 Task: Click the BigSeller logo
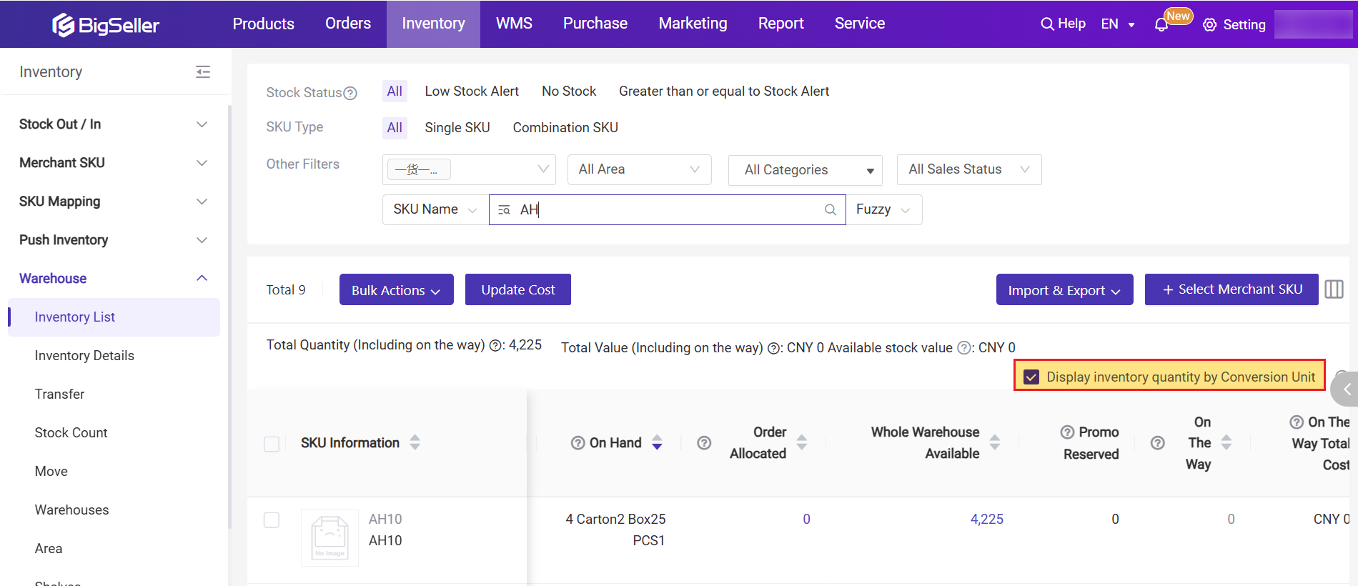coord(106,25)
